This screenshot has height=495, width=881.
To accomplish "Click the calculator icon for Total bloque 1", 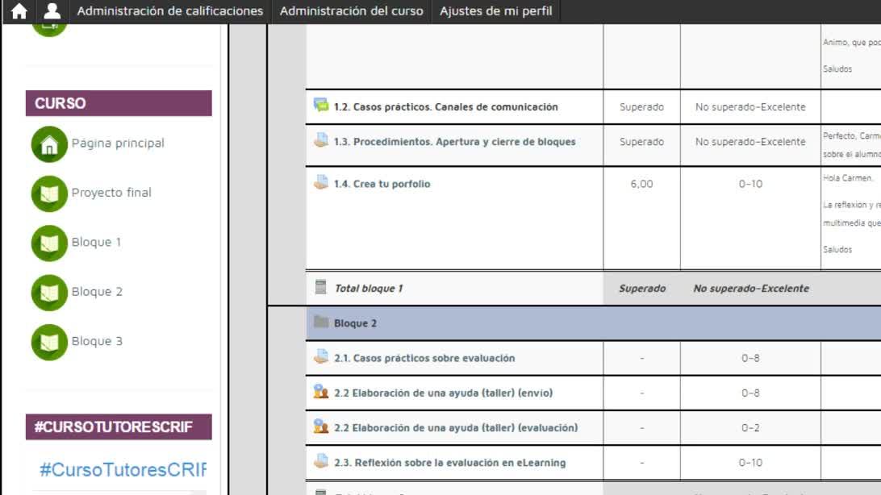I will point(320,287).
